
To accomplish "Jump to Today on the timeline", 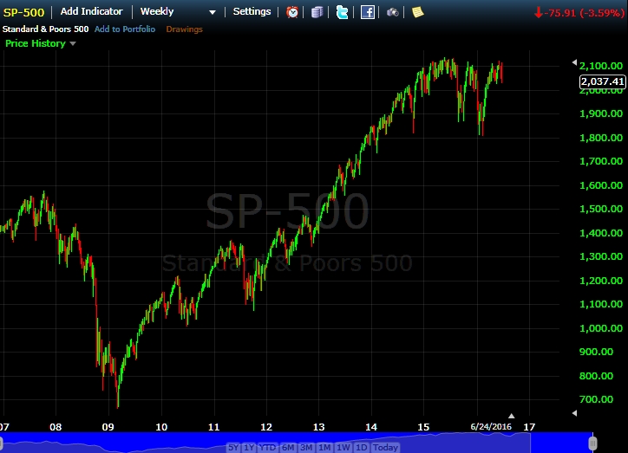I will coord(385,448).
